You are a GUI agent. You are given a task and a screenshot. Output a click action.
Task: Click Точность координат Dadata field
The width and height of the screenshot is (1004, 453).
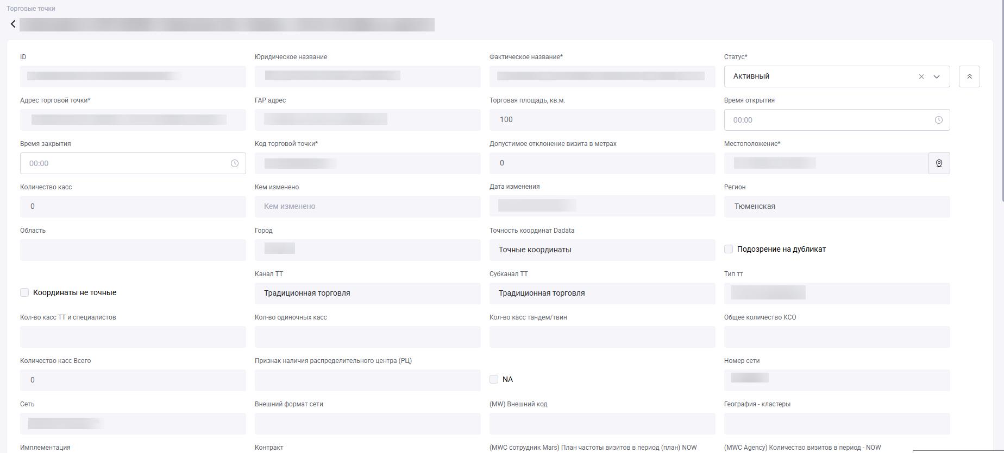(602, 250)
